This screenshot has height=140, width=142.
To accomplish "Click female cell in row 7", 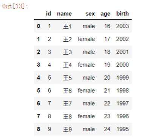I will click(86, 116).
